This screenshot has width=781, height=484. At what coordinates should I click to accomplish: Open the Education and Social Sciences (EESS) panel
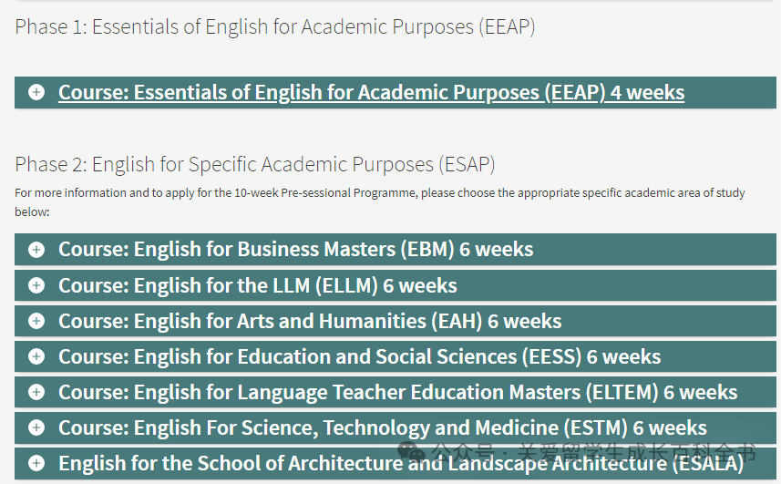[396, 356]
